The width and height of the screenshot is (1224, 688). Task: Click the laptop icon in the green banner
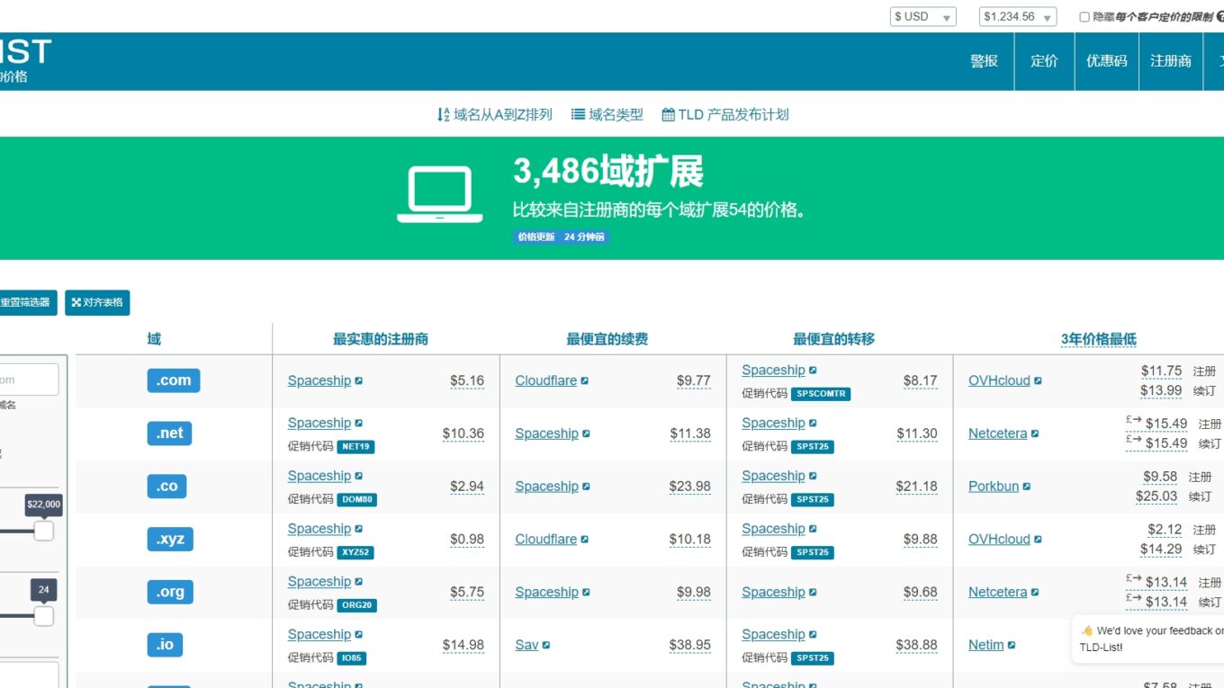pos(439,194)
